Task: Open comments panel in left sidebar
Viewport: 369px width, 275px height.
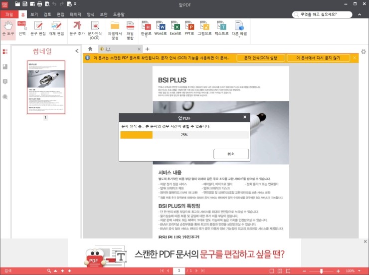Action: click(5, 82)
